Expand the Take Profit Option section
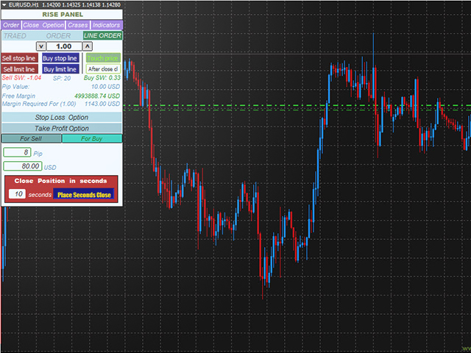This screenshot has height=353, width=471. (62, 128)
